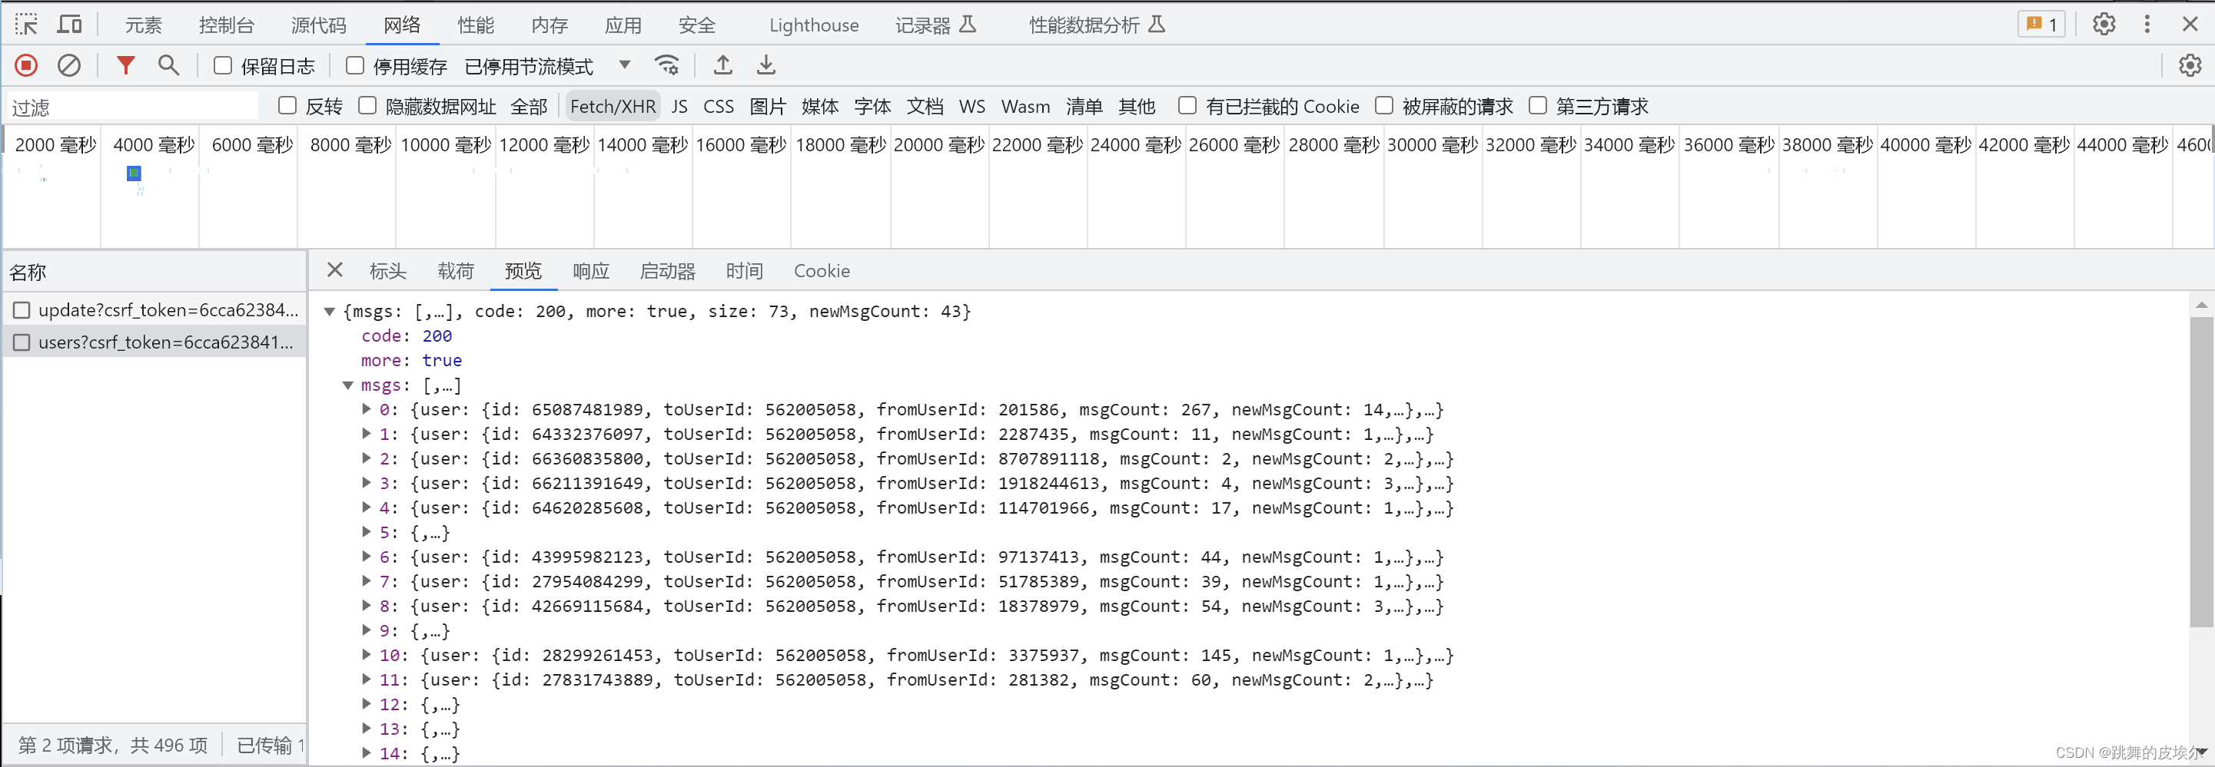Click the 过滤 filter text field
Screen dimensions: 2215x767
click(132, 107)
